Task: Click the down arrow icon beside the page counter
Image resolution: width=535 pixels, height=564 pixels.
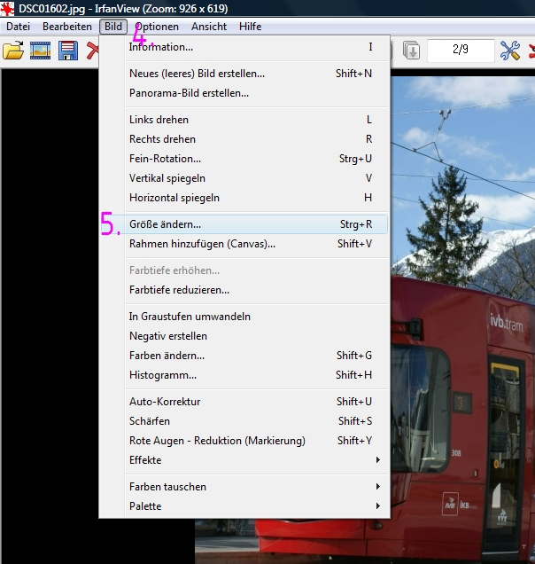Action: [412, 51]
